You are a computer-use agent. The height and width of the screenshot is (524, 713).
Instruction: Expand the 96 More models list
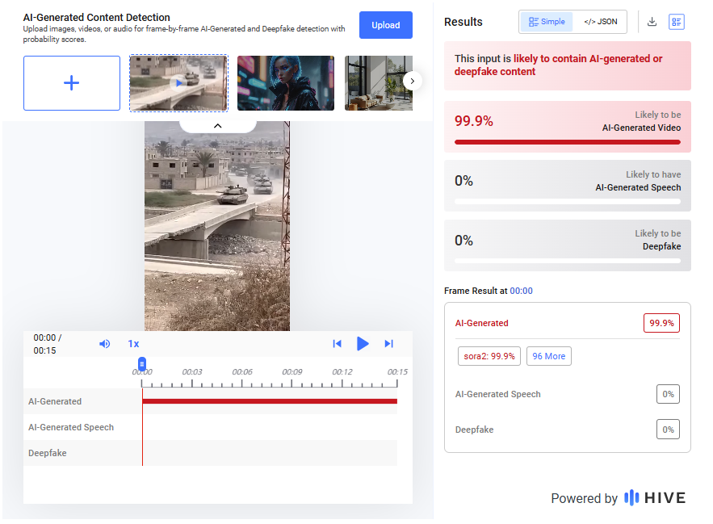(548, 356)
